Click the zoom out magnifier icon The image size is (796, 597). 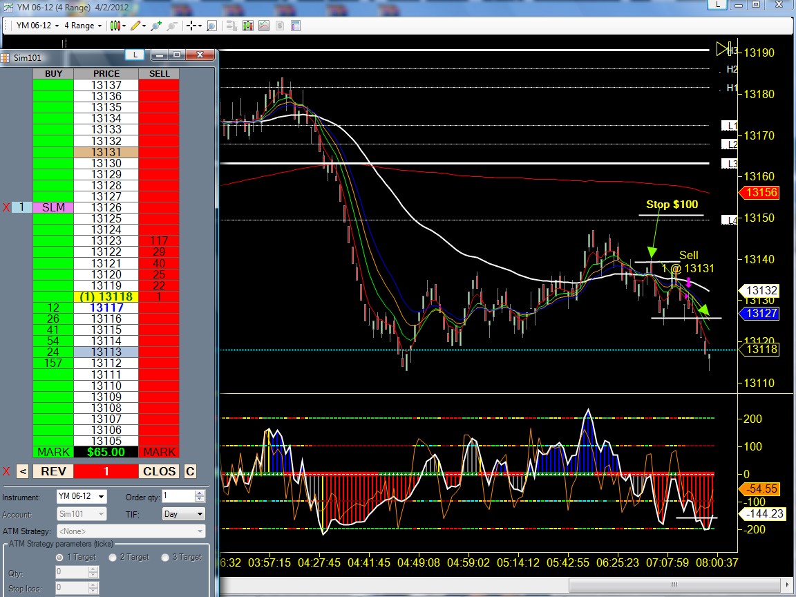[x=172, y=26]
